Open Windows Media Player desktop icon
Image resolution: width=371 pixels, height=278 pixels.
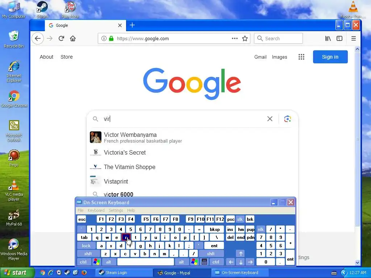click(x=14, y=250)
